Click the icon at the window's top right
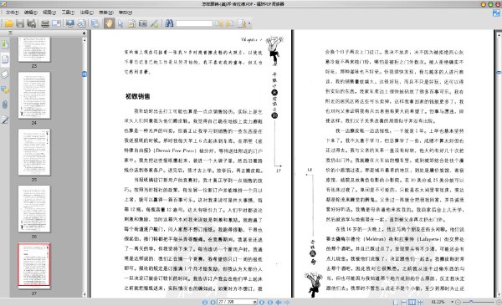The height and width of the screenshot is (306, 502). coord(496,13)
